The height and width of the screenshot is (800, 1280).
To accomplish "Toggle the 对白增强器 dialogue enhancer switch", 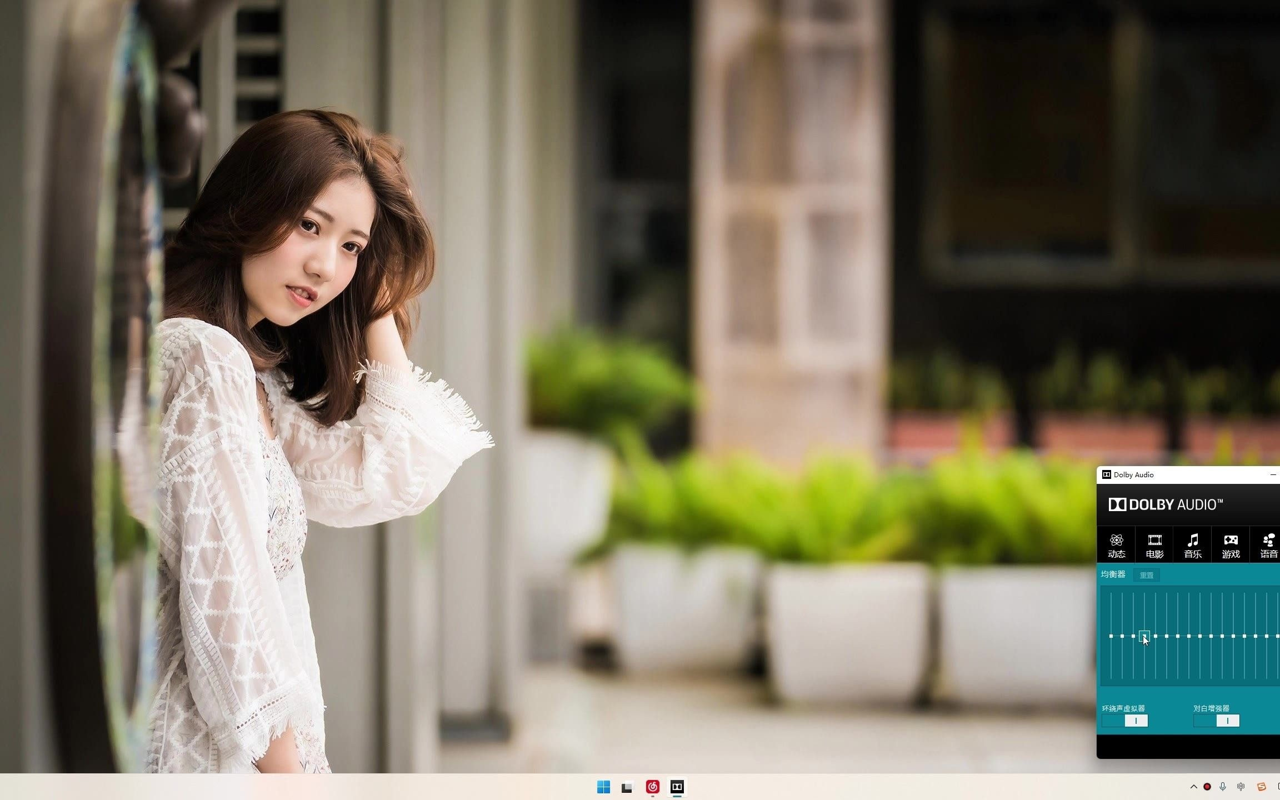I will click(1216, 721).
